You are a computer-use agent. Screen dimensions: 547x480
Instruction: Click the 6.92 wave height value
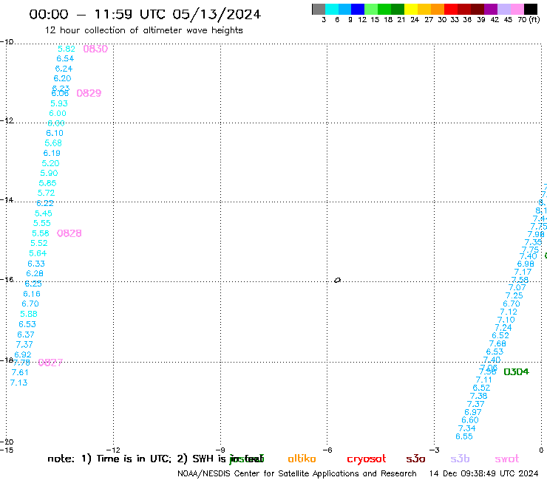click(x=23, y=354)
